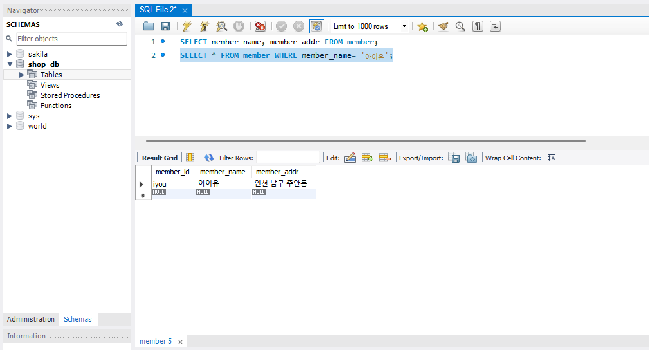Execute the query with the lightning bolt icon

pos(187,26)
